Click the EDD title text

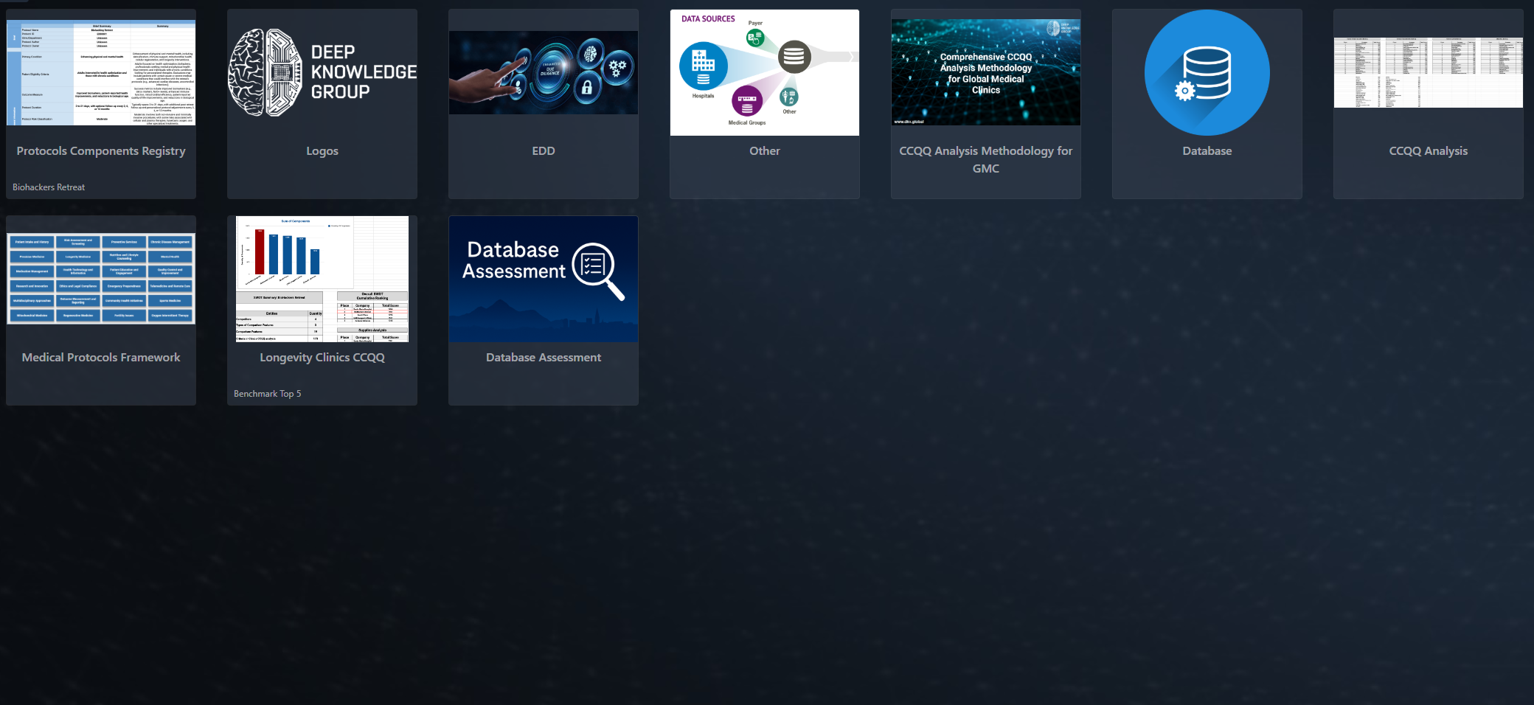544,150
